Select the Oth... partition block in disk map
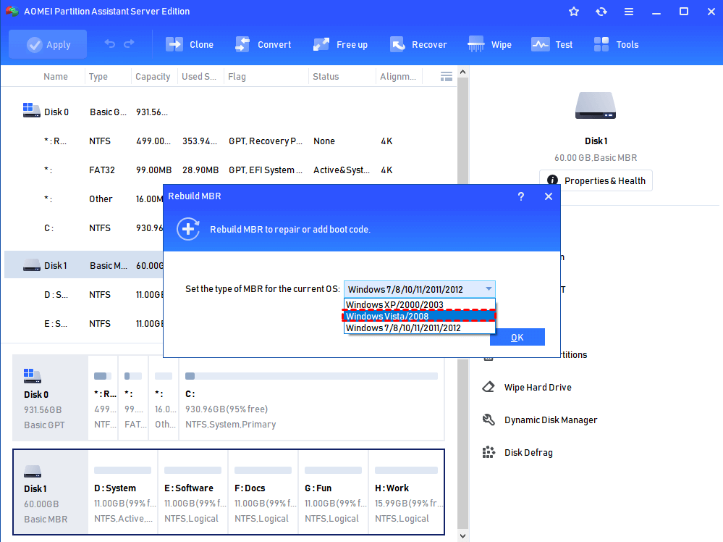The width and height of the screenshot is (723, 542). coord(164,398)
